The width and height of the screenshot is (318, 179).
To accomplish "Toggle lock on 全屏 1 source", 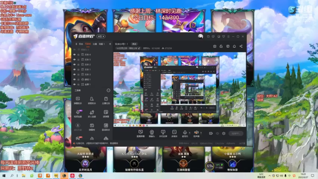I will (x=78, y=84).
